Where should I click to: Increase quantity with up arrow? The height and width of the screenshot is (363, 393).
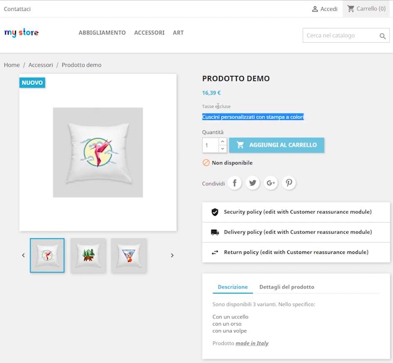pos(222,142)
